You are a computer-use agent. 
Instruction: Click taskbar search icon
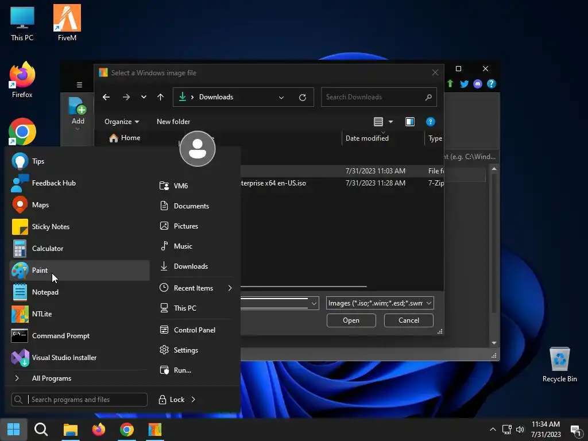pos(41,430)
